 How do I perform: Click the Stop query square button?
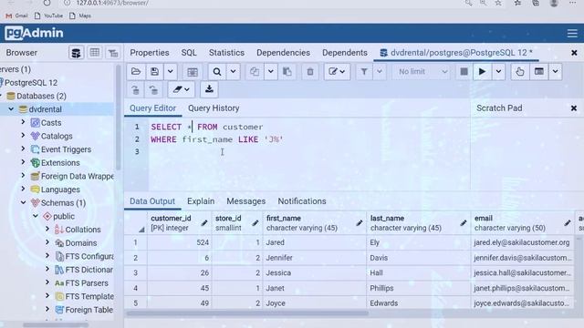(x=464, y=72)
